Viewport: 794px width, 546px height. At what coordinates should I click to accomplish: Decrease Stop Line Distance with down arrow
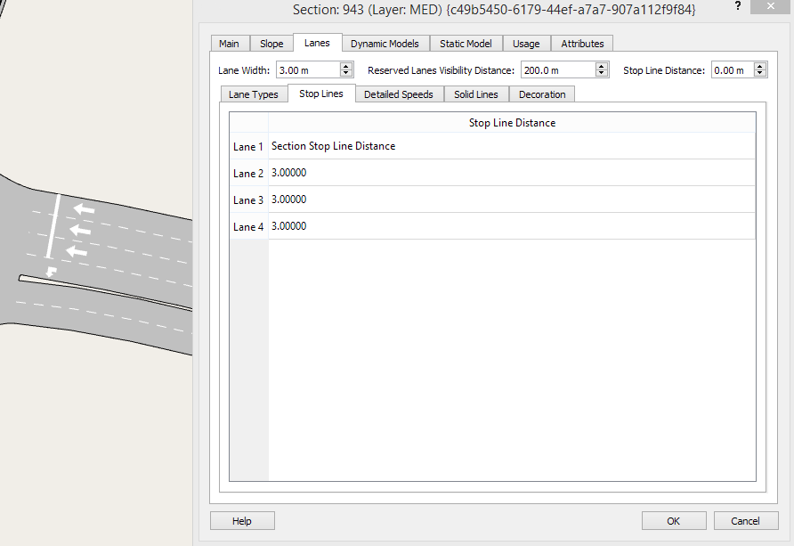point(760,74)
